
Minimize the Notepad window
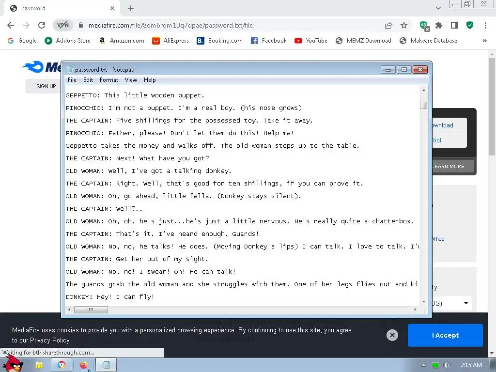point(388,70)
